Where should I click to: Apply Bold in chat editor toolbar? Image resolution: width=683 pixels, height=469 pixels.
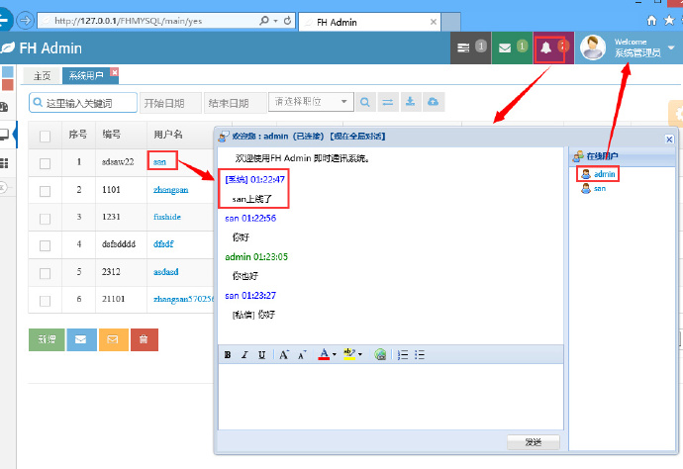[x=228, y=355]
